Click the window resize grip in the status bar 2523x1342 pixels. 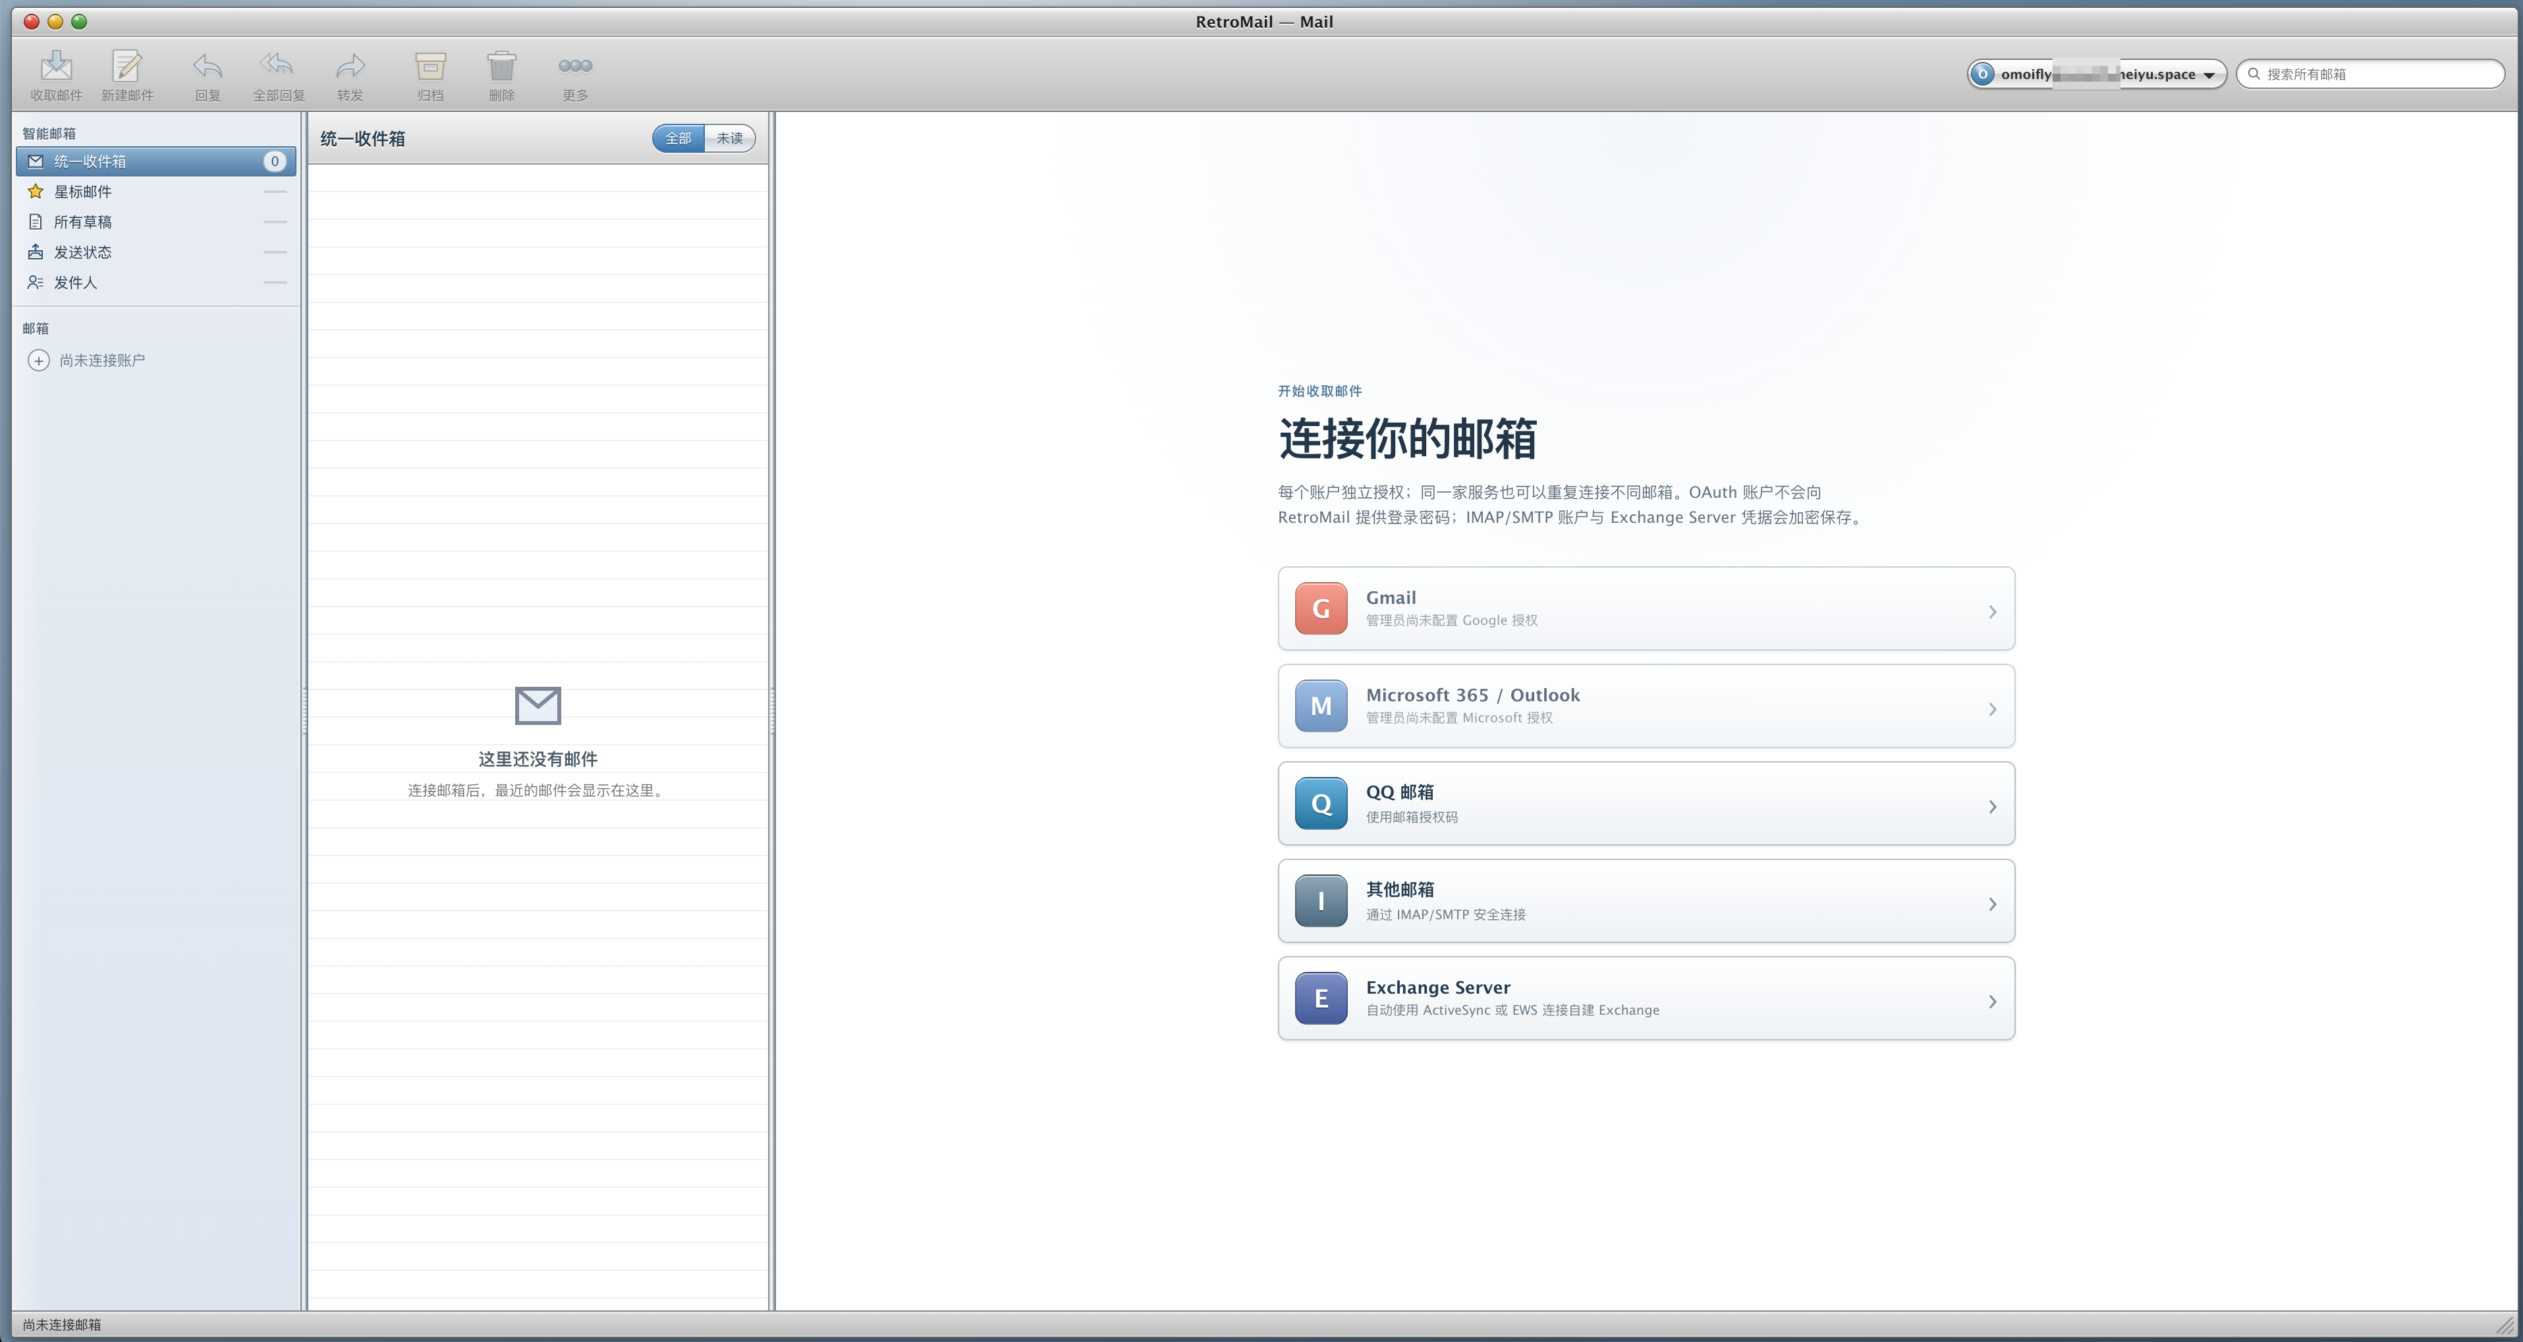[x=2505, y=1324]
